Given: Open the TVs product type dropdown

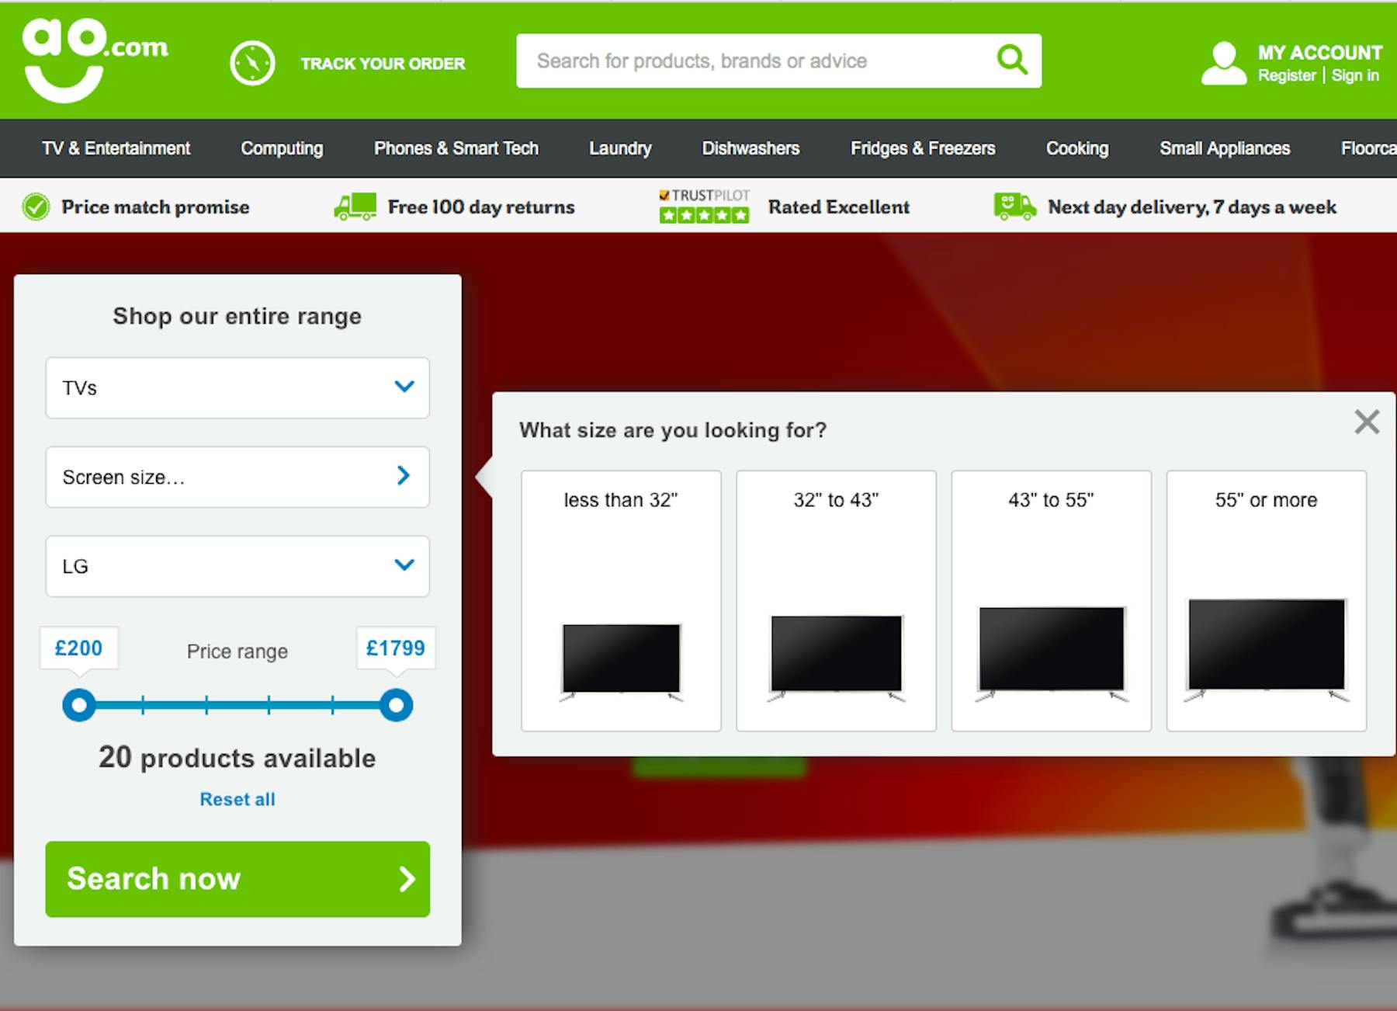Looking at the screenshot, I should coord(237,387).
